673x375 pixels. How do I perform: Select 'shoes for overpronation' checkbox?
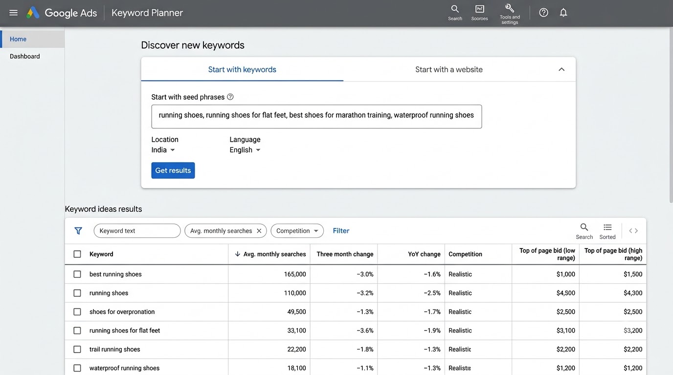[x=77, y=312]
